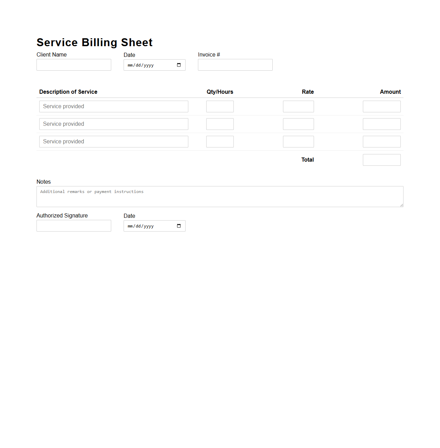
Task: Select the third Service provided description field
Action: [114, 141]
